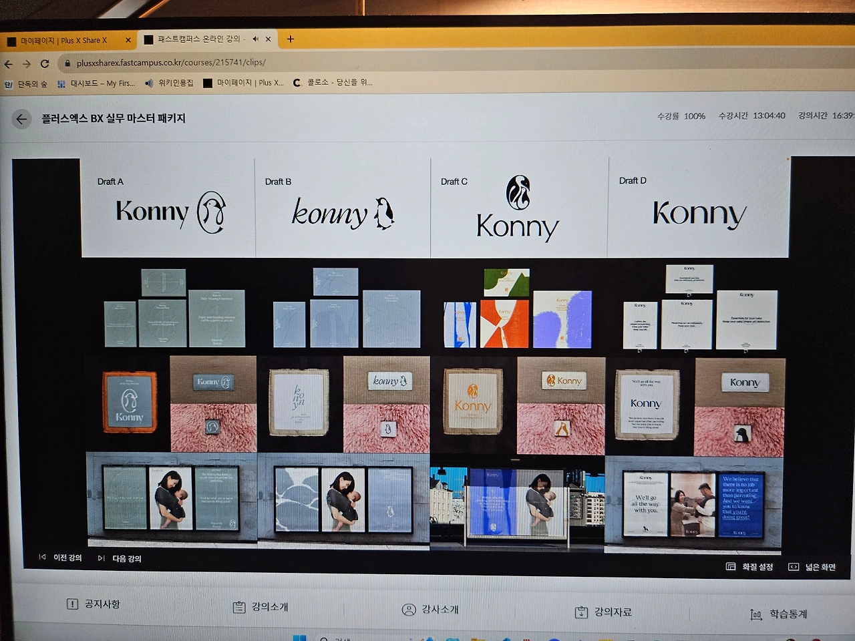Close the 패스트캠퍼스 온라인 강의 browser tab
Viewport: 855px width, 641px height.
pyautogui.click(x=269, y=39)
